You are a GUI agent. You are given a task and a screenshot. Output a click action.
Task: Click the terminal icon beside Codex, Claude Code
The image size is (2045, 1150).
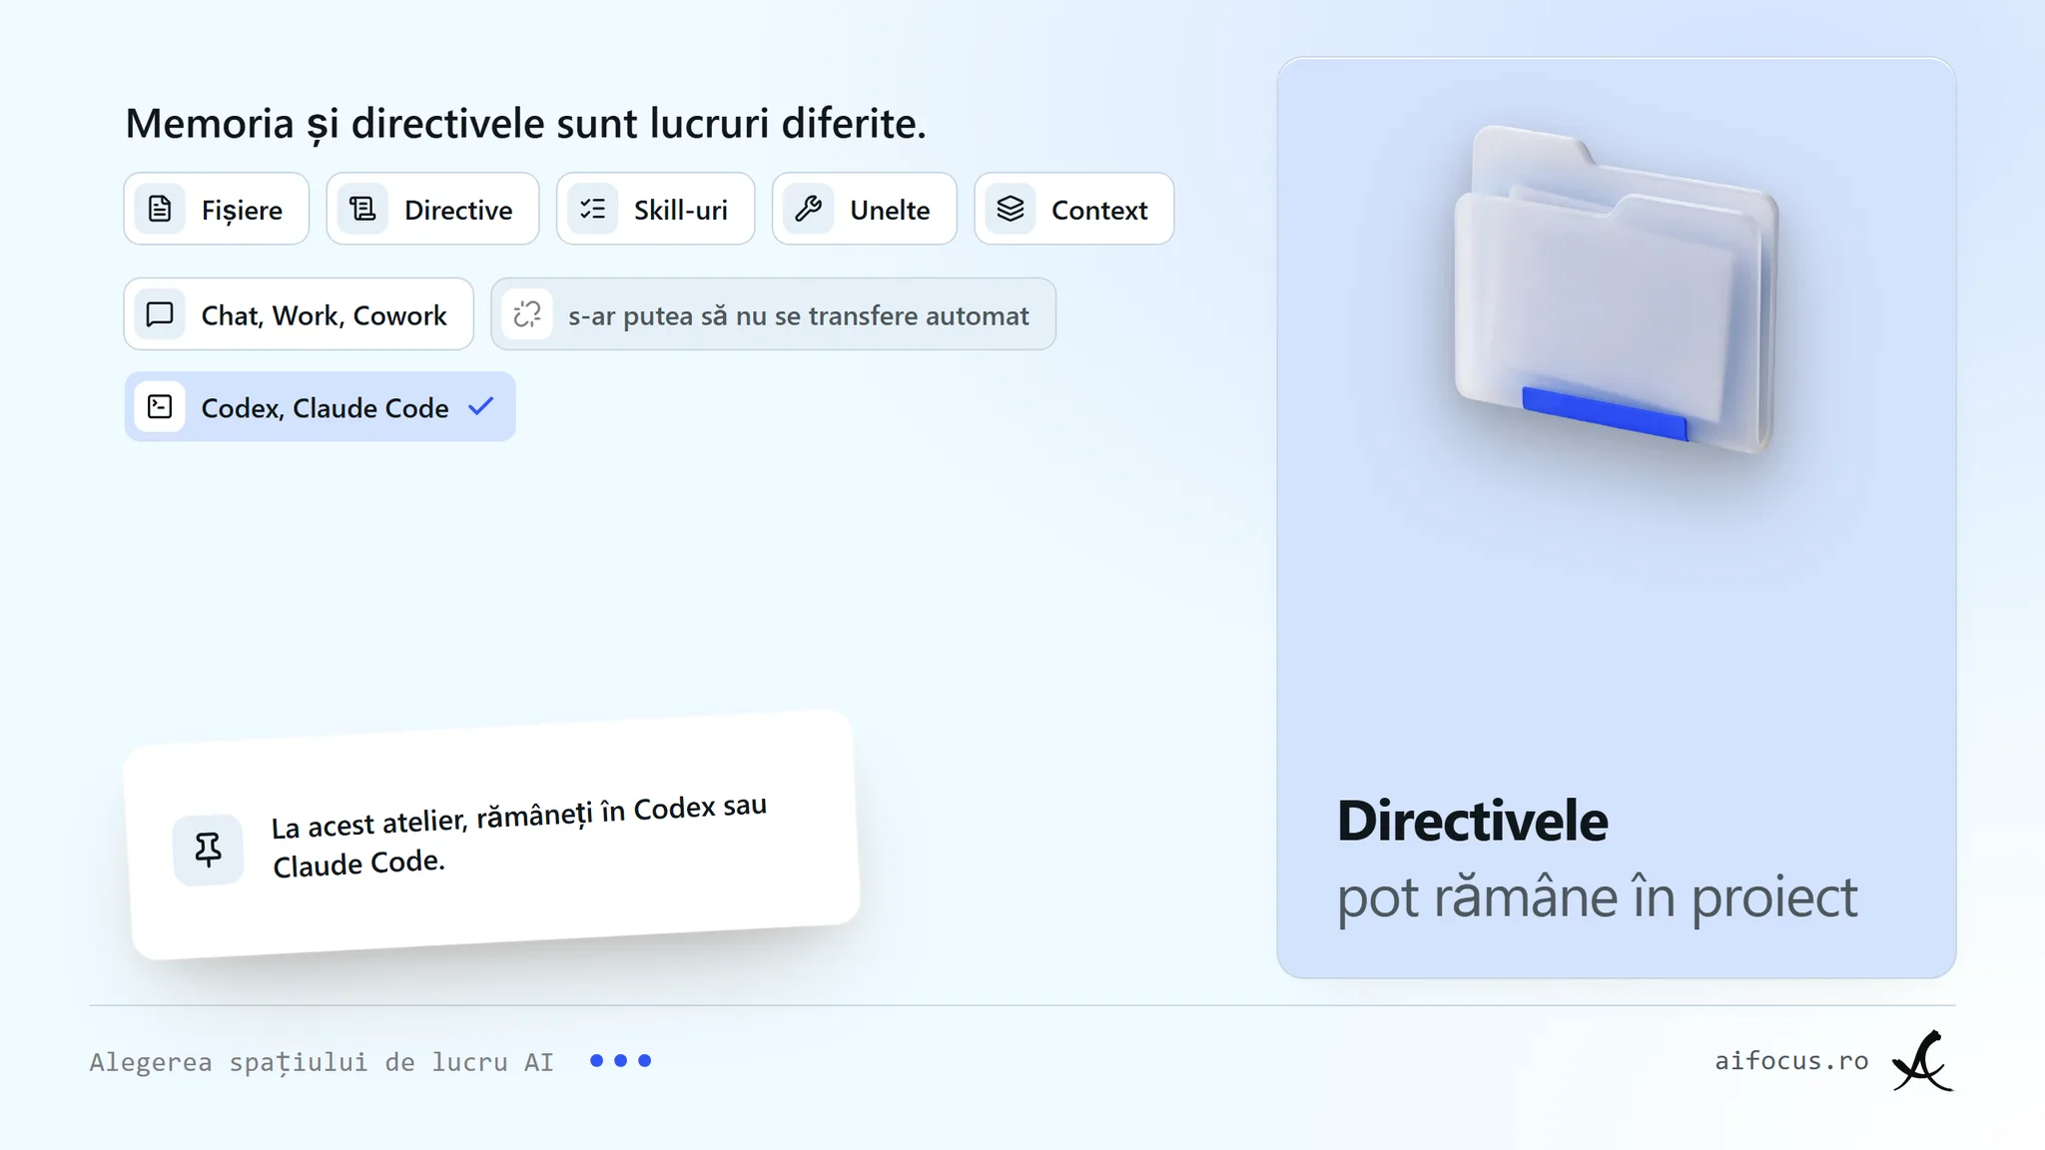pos(160,406)
